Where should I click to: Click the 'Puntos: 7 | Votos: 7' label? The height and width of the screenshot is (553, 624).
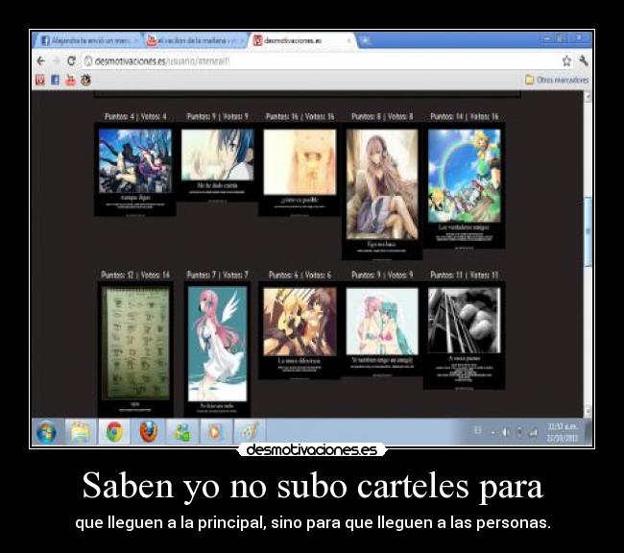[217, 275]
